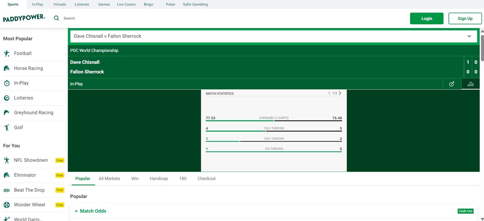Click the Dave Chisnall player name
The width and height of the screenshot is (484, 221).
[85, 62]
